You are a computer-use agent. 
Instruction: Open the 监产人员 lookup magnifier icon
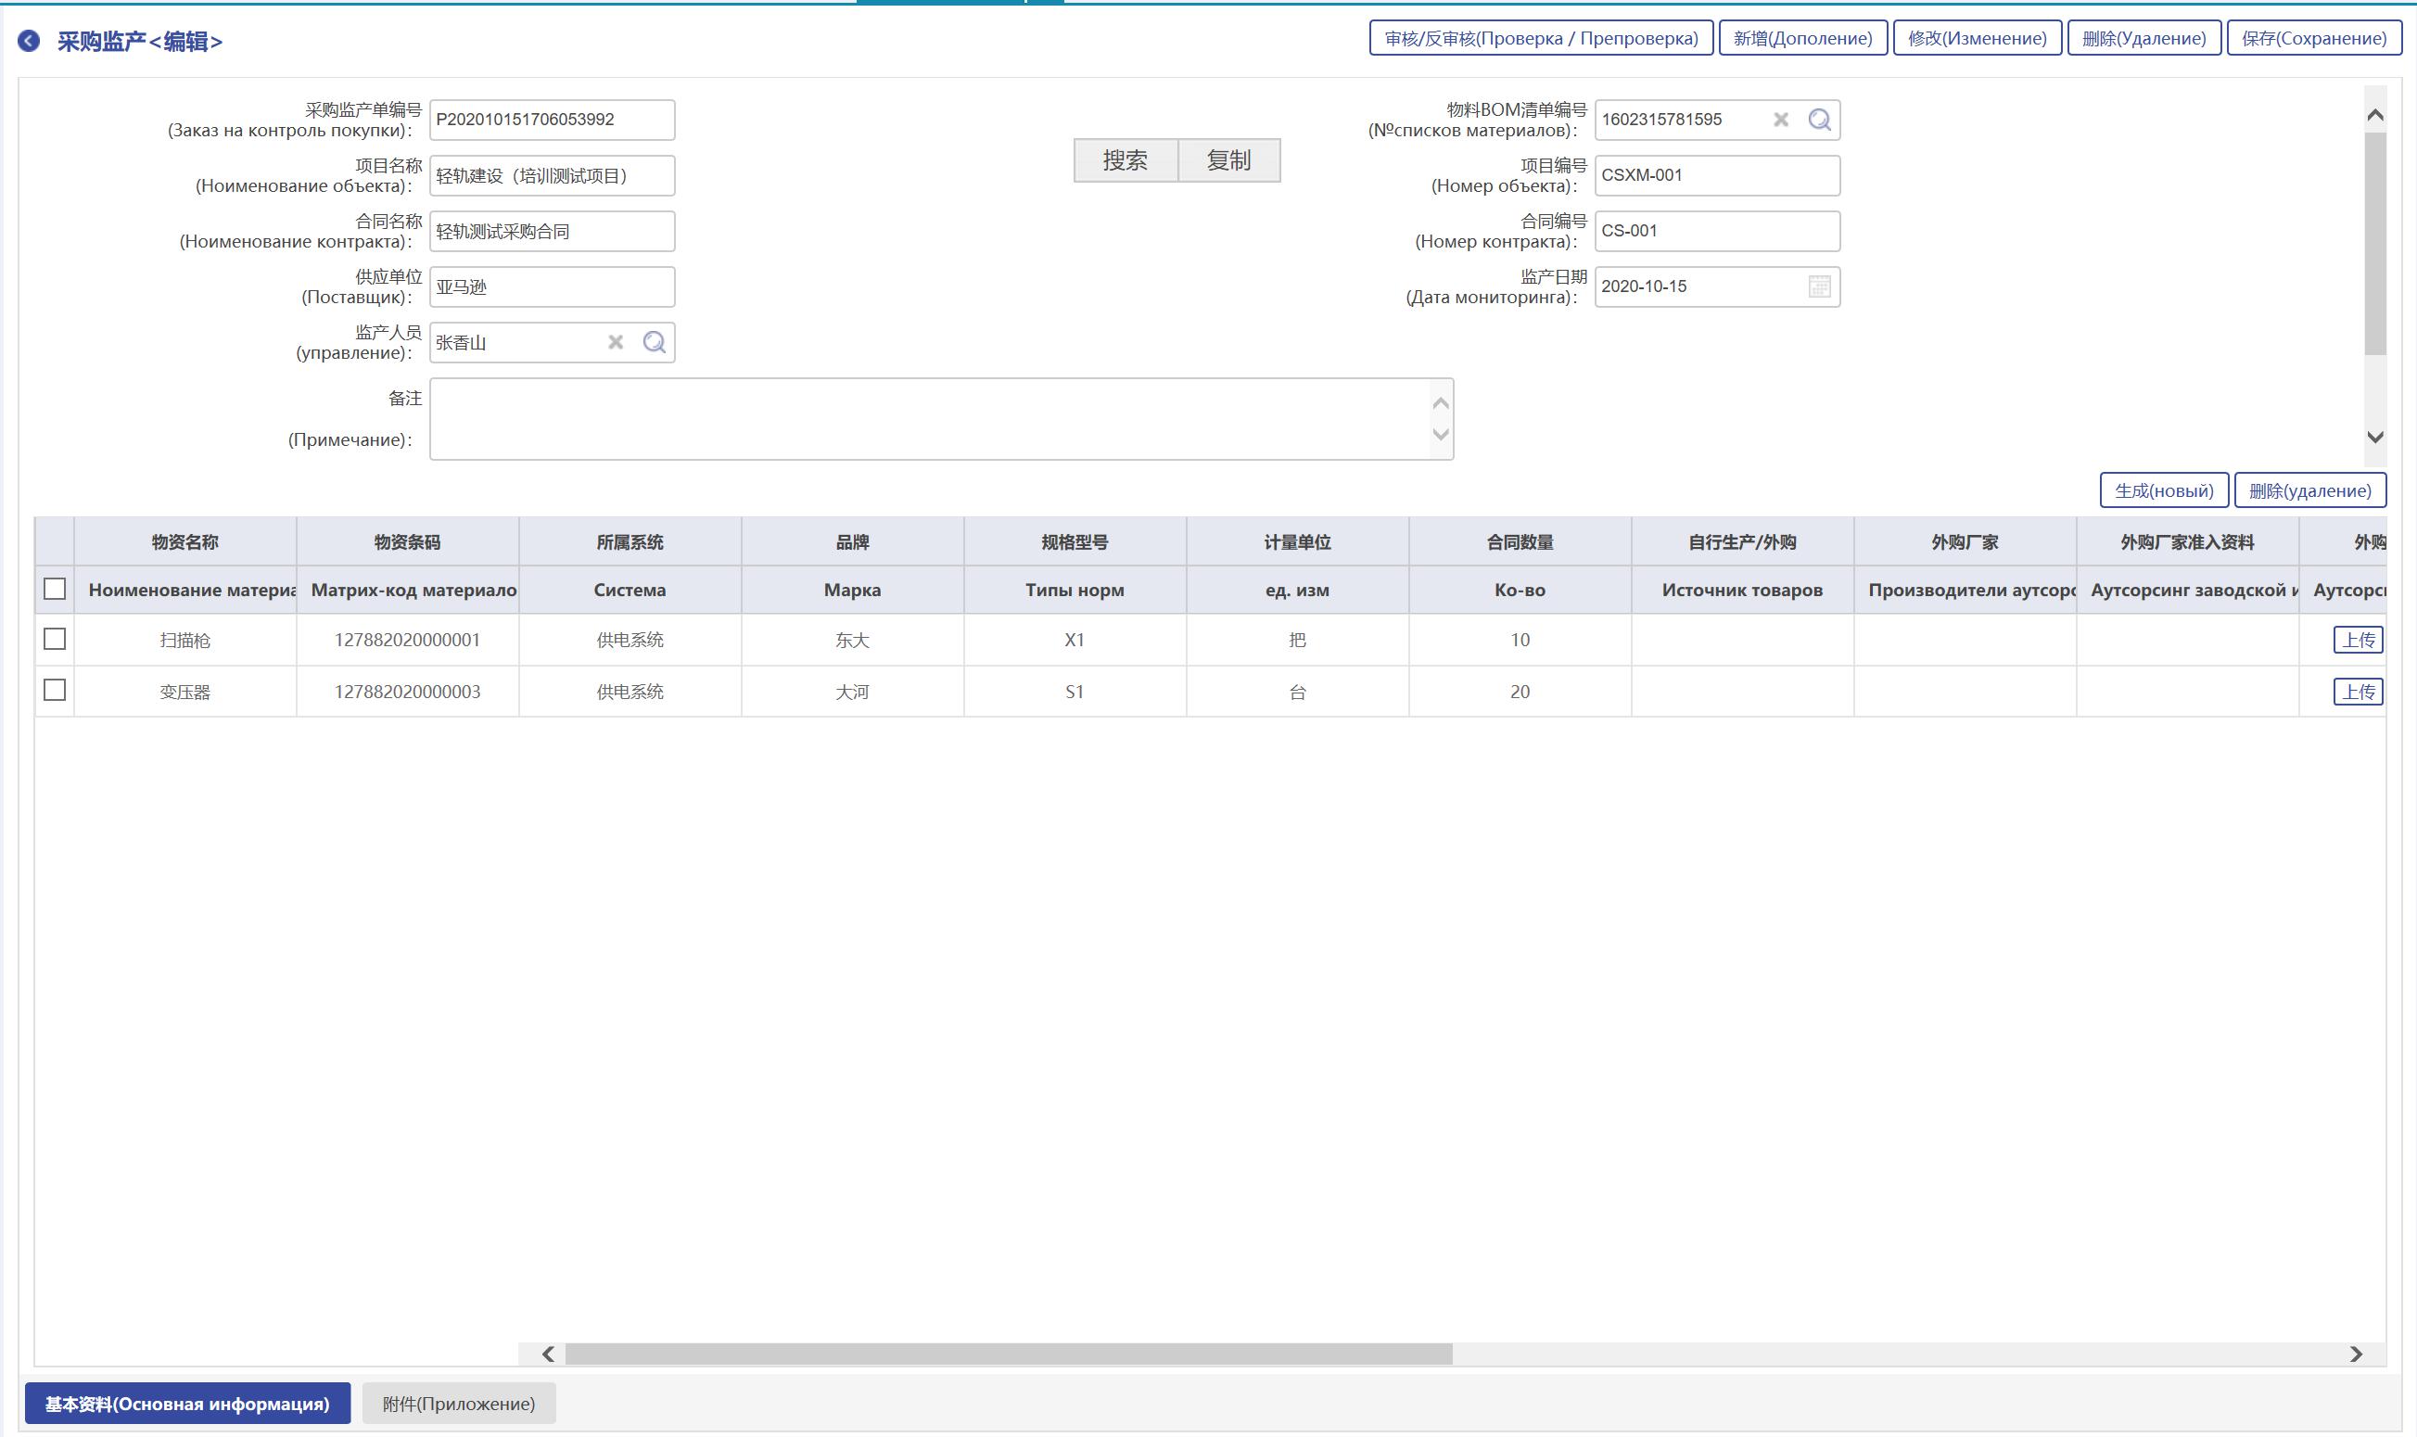(654, 342)
